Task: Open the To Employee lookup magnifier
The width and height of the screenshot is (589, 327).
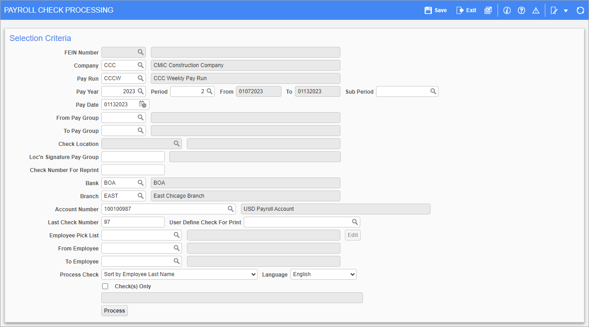Action: [x=177, y=261]
